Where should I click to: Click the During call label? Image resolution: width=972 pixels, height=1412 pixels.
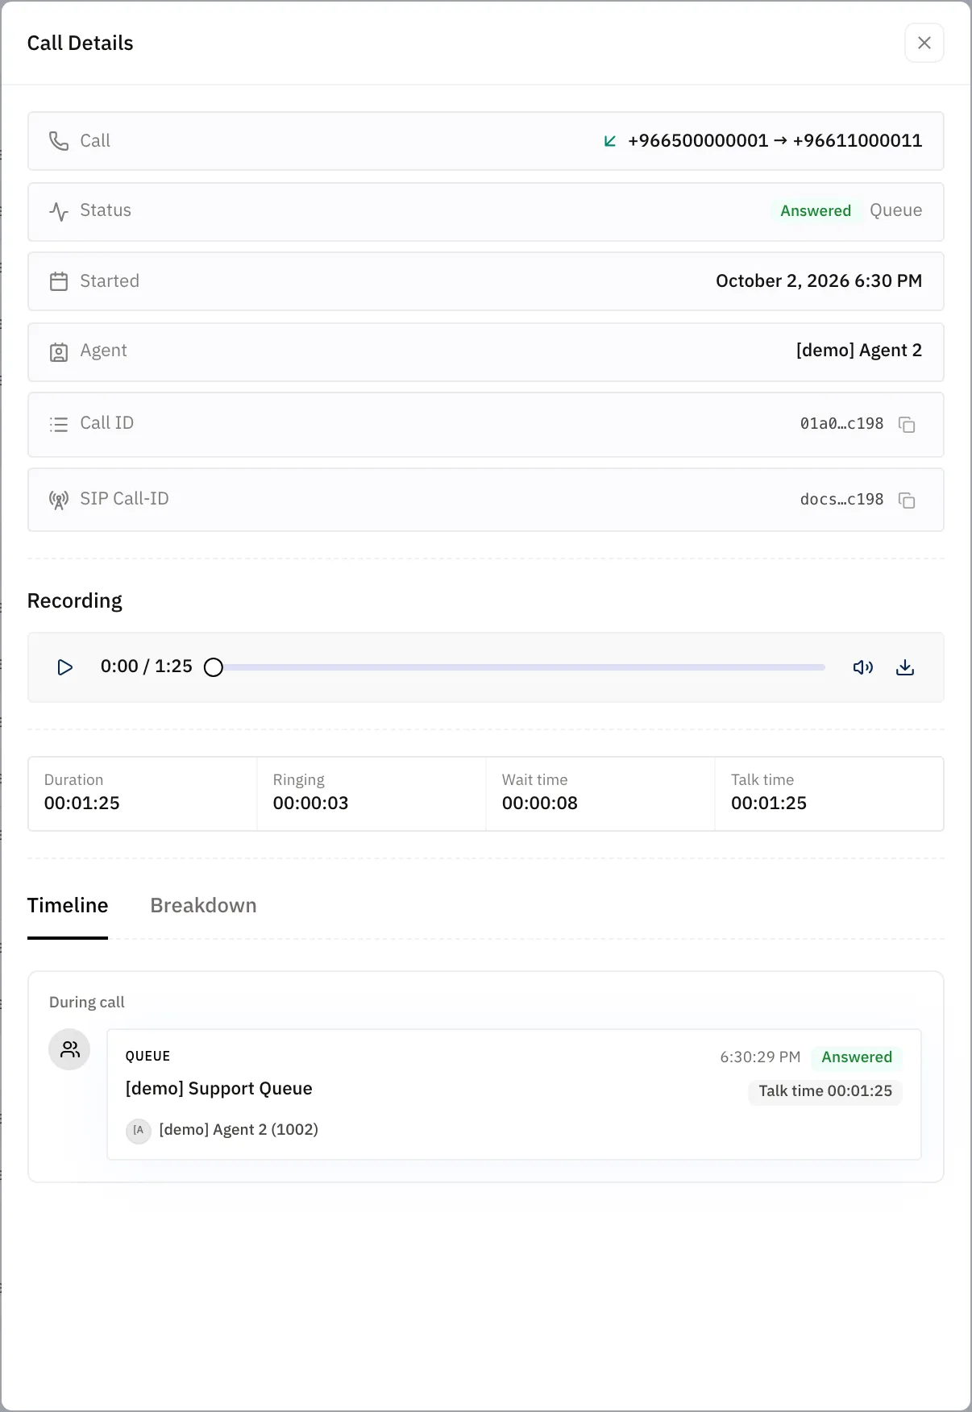[x=87, y=1003]
